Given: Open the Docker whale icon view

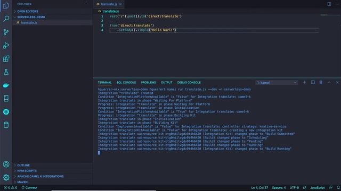Looking at the screenshot, I should (x=6, y=85).
